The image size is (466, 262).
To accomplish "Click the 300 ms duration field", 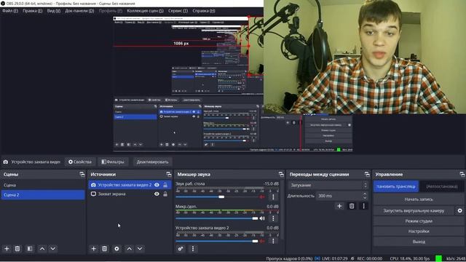I will pyautogui.click(x=339, y=196).
